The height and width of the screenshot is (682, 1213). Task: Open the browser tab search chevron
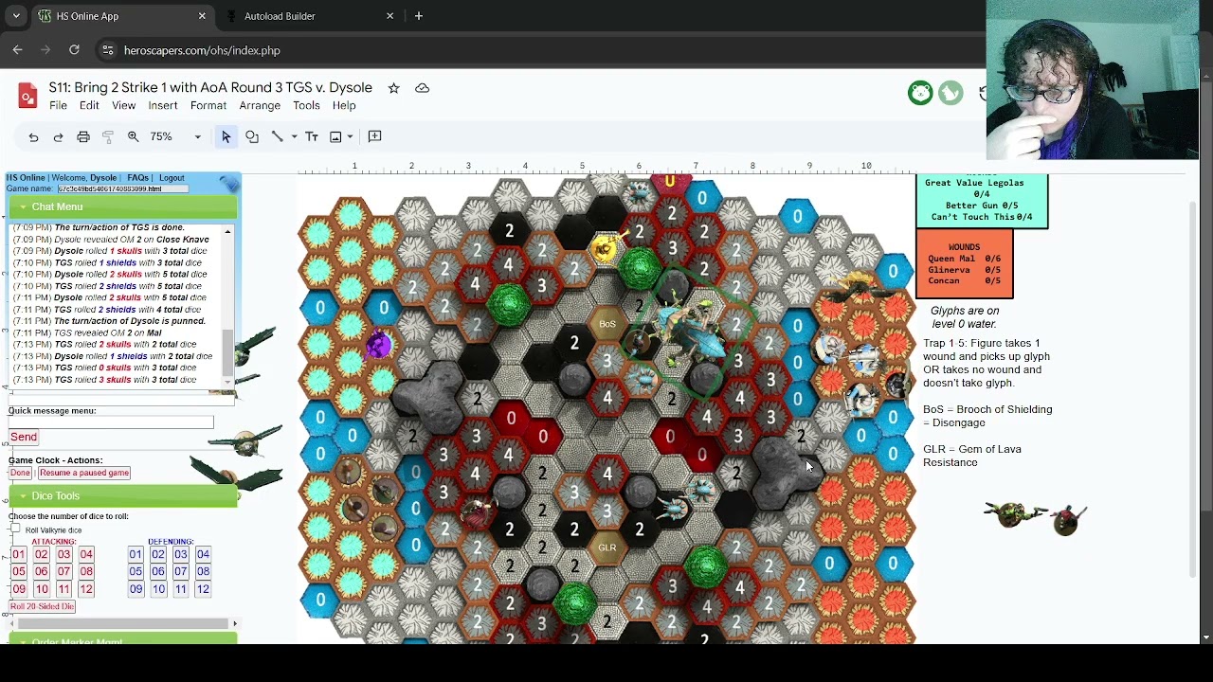tap(16, 16)
